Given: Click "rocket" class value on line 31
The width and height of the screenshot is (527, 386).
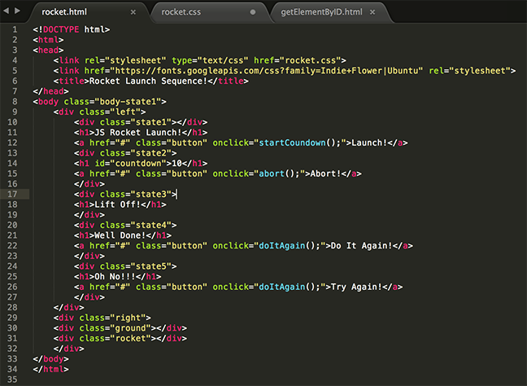Looking at the screenshot, I should tap(130, 338).
